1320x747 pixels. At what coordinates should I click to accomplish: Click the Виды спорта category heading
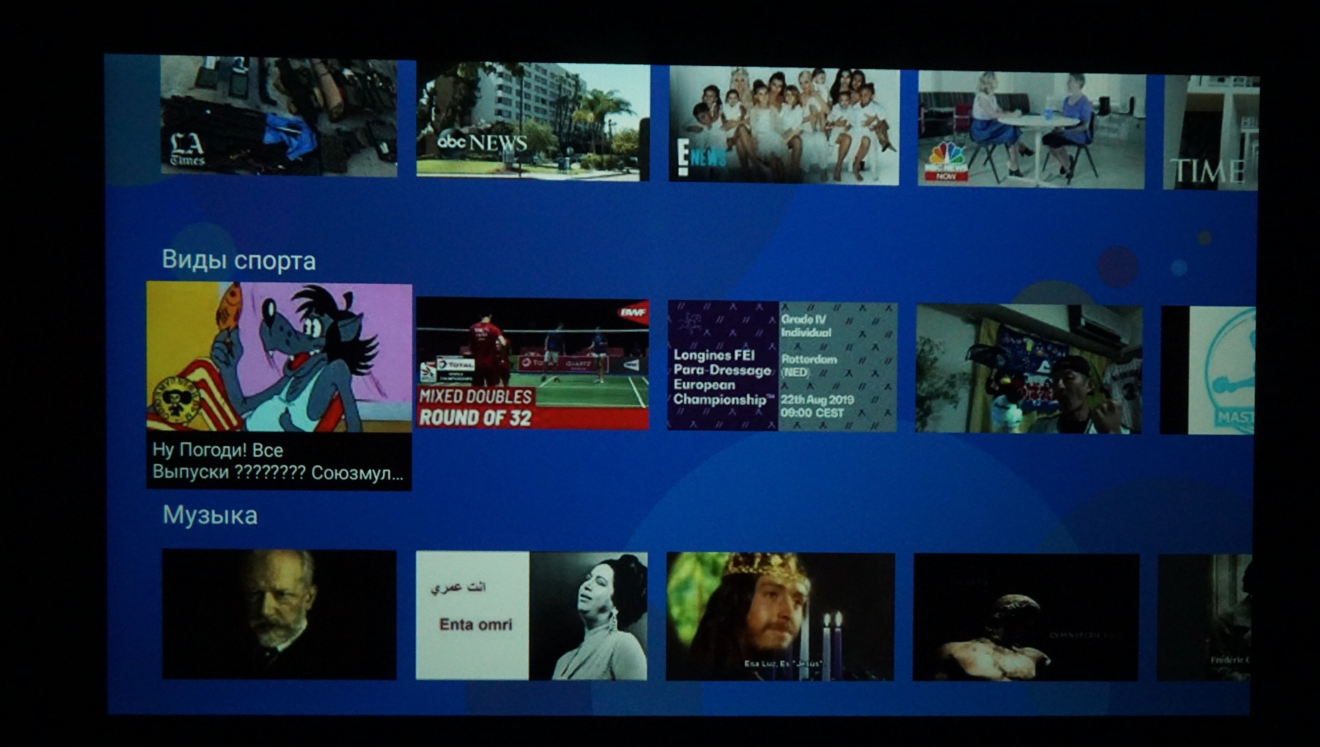(238, 260)
